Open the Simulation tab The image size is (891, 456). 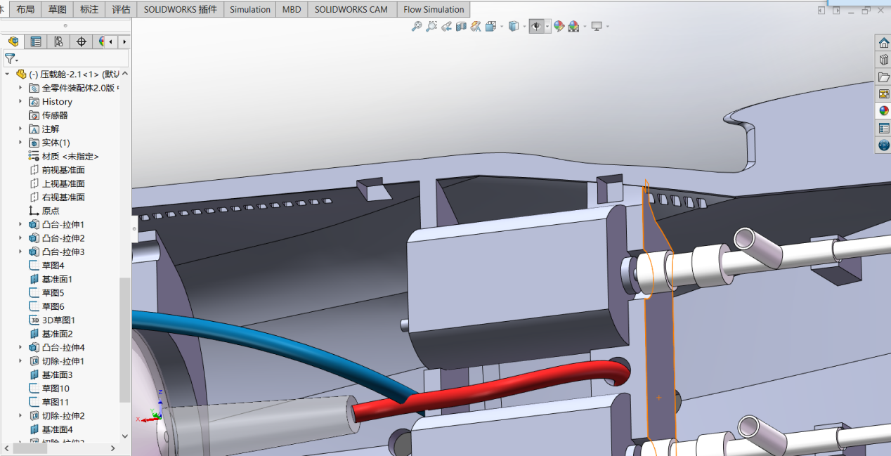[250, 9]
